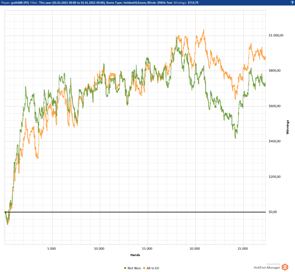Click the Hold'em Manager 2 logo
Viewport: 295px width, 272px height.
coord(285,267)
